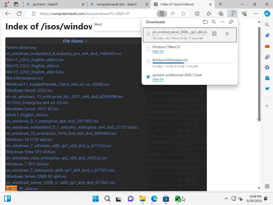The height and width of the screenshot is (205, 273).
Task: Open sidebar Drop paper-plane icon
Action: click(267, 89)
